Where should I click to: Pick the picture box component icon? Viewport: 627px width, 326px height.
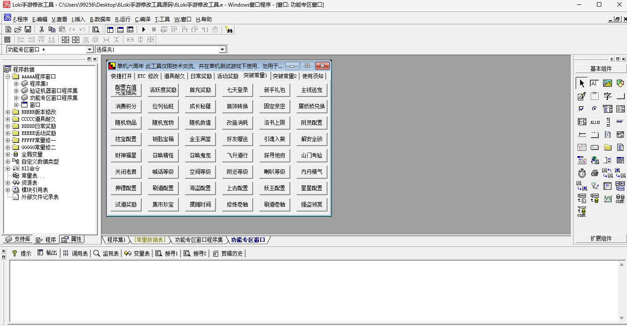coord(608,83)
